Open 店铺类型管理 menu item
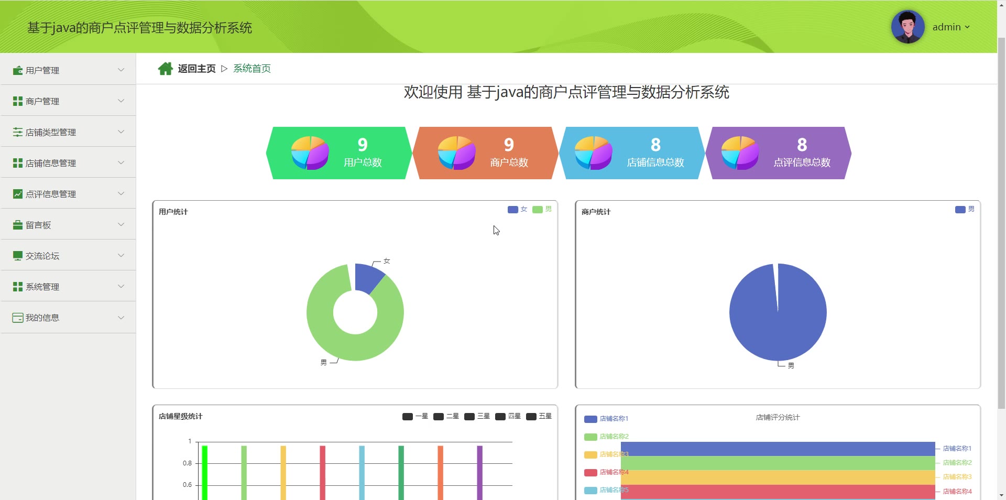Viewport: 1006px width, 500px height. tap(68, 132)
